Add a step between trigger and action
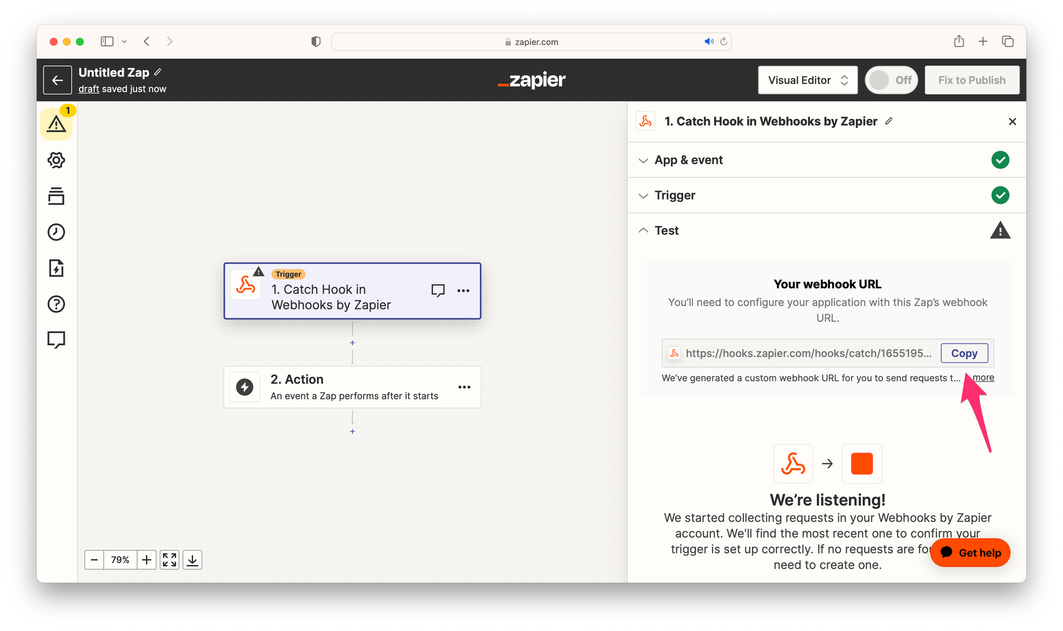The height and width of the screenshot is (631, 1063). point(352,343)
